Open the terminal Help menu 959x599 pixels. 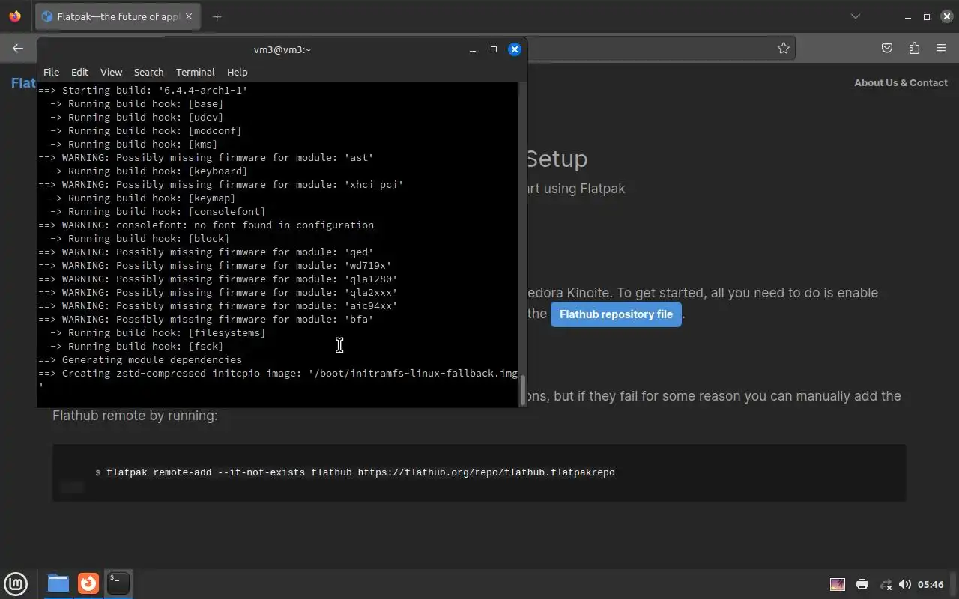pos(237,72)
